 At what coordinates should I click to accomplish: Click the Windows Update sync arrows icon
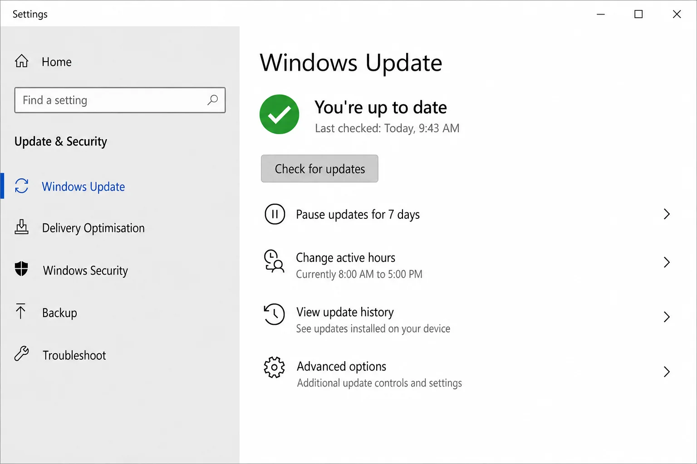[x=21, y=186]
